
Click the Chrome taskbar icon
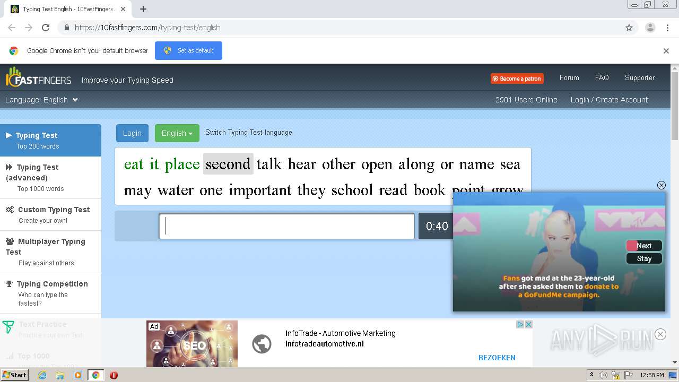coord(95,375)
